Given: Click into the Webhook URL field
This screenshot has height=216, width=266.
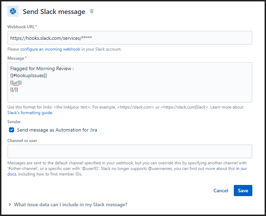Looking at the screenshot, I should click(130, 38).
